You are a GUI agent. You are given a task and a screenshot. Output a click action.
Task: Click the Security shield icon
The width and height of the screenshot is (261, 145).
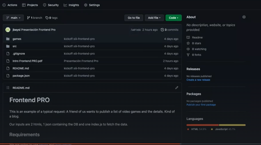(x=44, y=5)
